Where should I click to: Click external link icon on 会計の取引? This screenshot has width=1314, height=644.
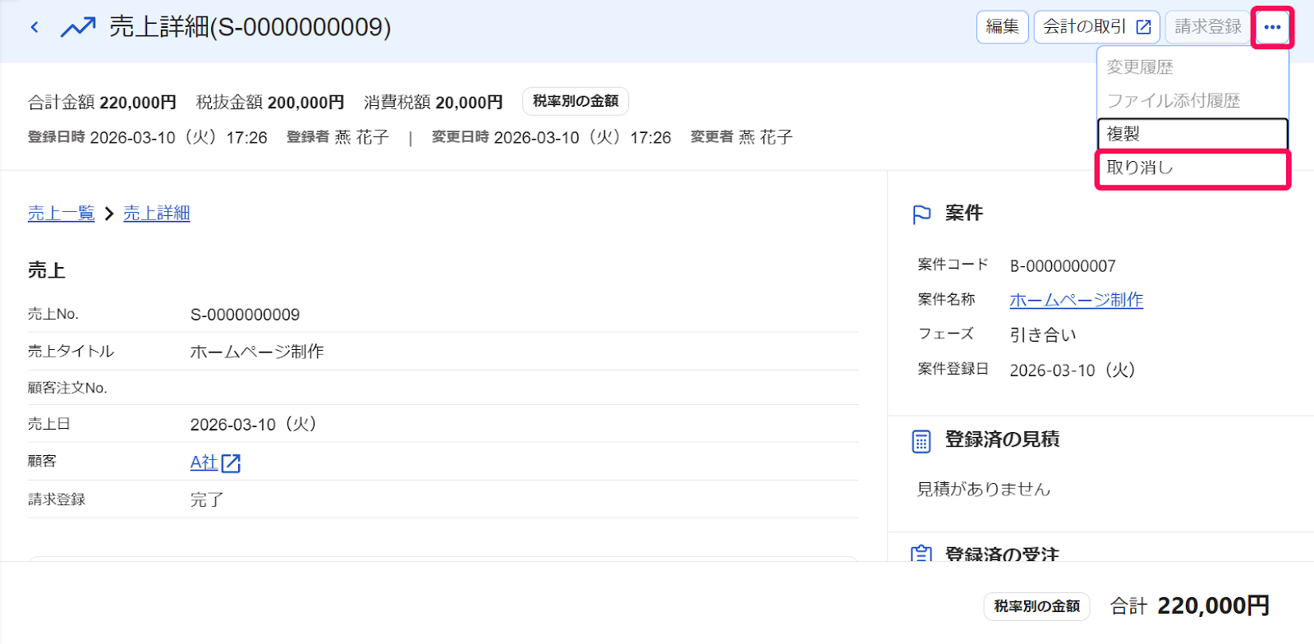(x=1143, y=27)
